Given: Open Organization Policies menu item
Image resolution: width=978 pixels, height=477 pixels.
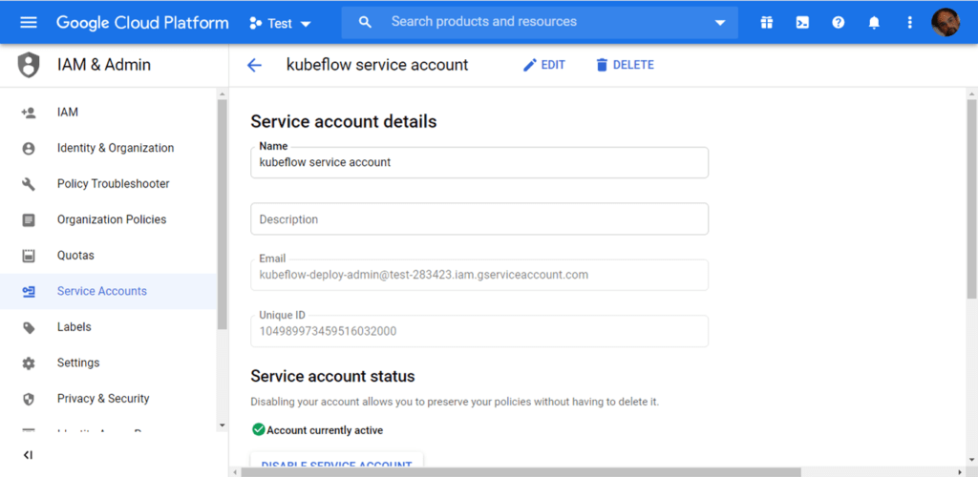Looking at the screenshot, I should point(109,219).
